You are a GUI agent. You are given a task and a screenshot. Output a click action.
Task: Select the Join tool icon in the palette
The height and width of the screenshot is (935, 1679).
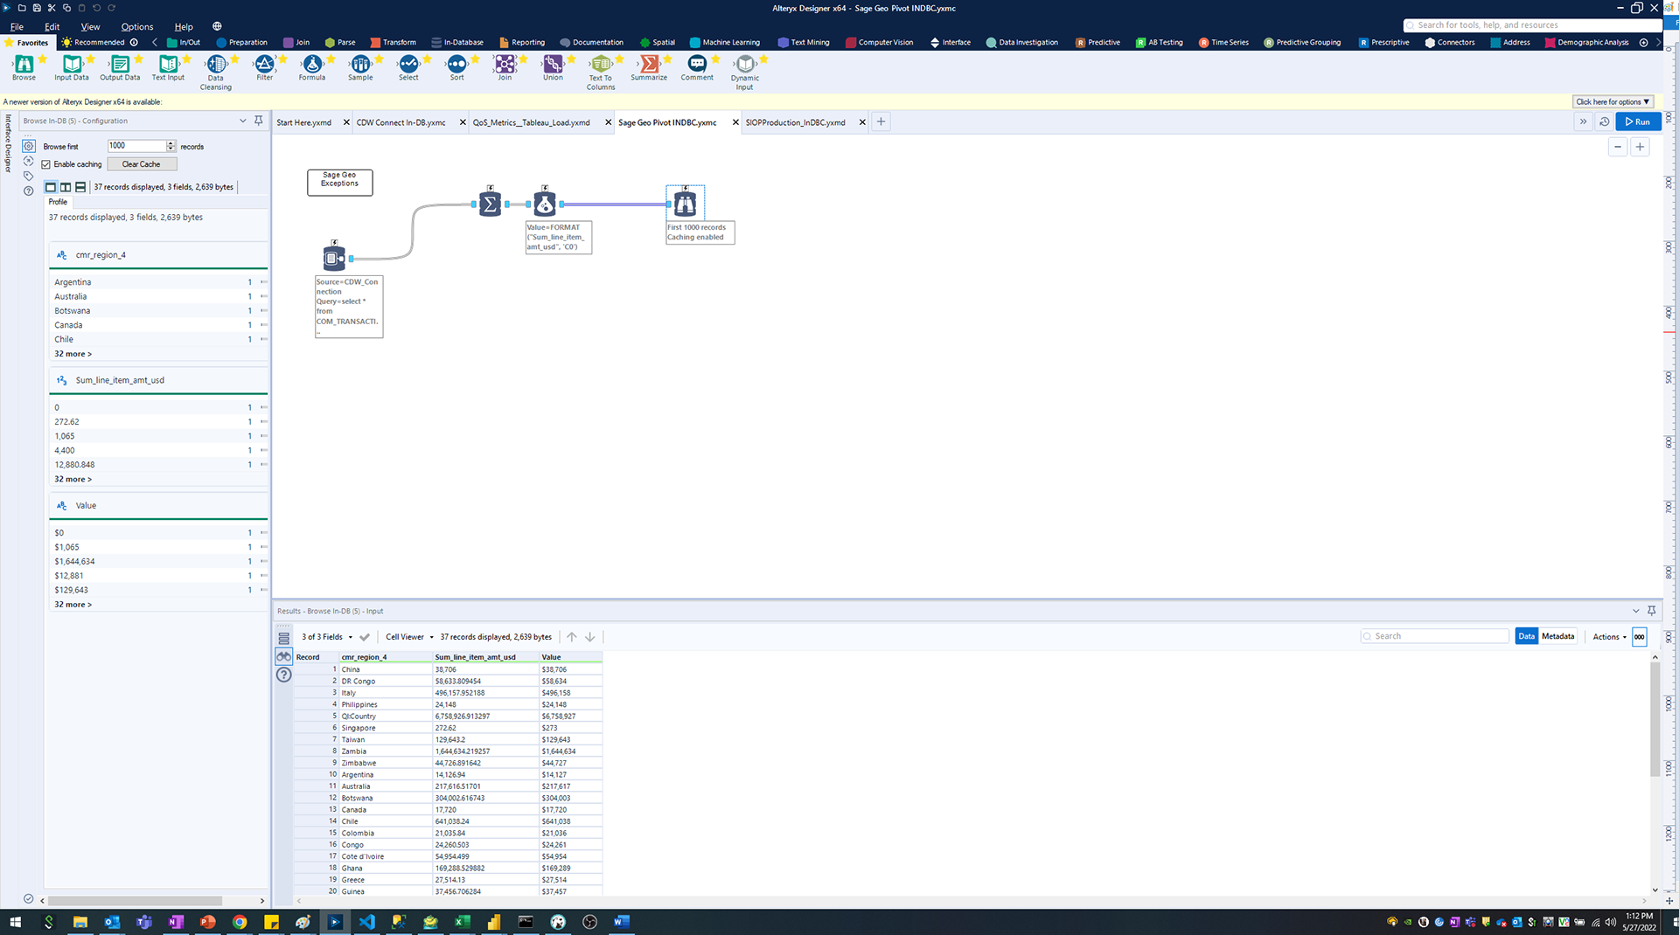click(505, 68)
